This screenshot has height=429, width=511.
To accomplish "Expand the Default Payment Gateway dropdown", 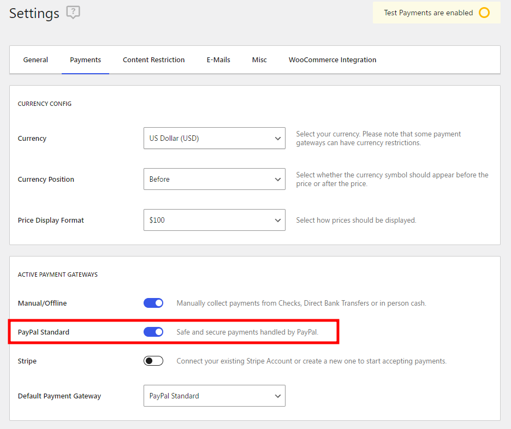I will click(215, 396).
